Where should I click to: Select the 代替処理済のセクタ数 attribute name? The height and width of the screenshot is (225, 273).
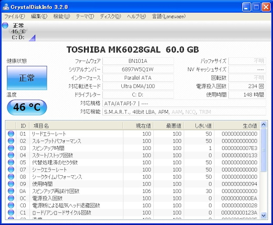point(55,163)
